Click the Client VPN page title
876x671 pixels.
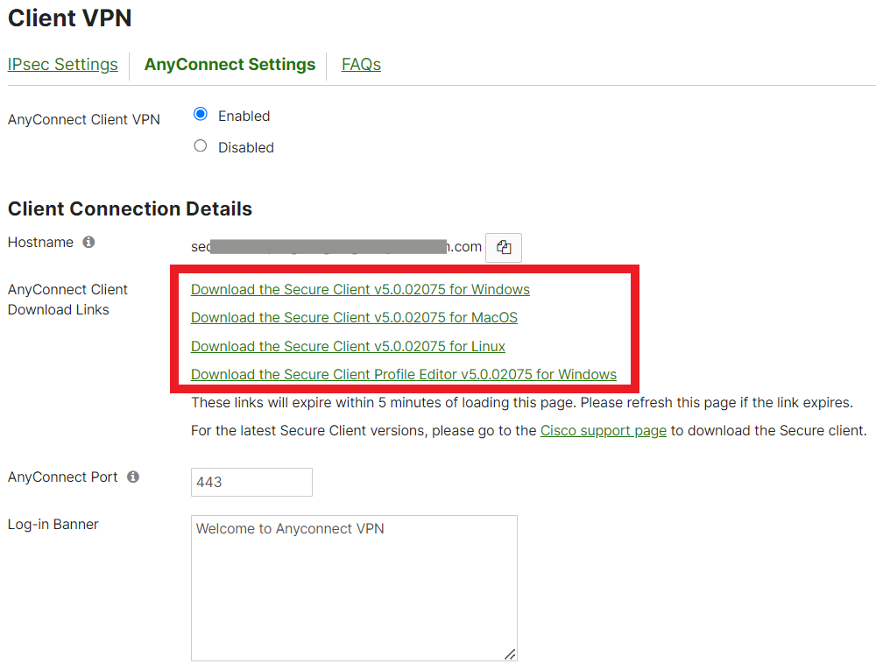coord(70,18)
